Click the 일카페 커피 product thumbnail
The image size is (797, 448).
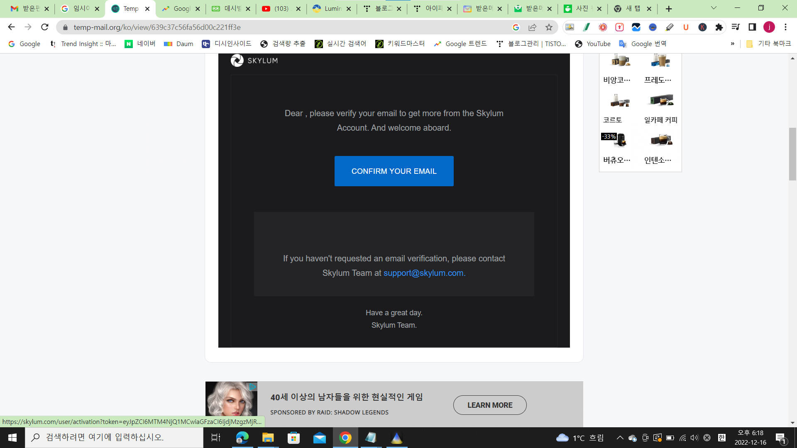tap(661, 100)
